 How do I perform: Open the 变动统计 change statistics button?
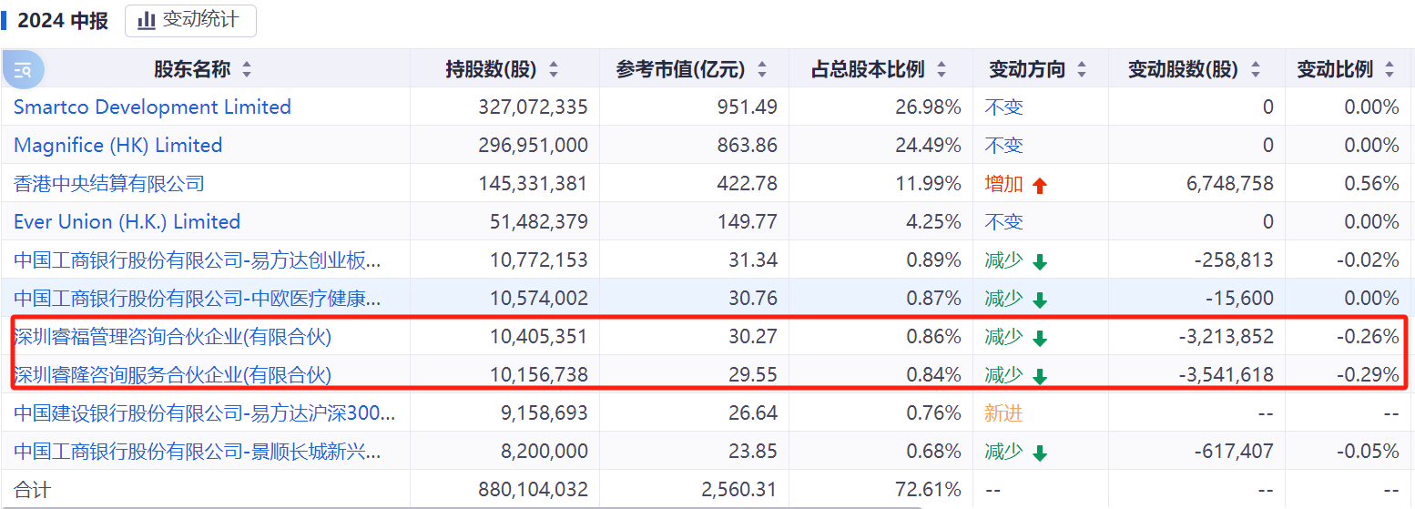[190, 20]
